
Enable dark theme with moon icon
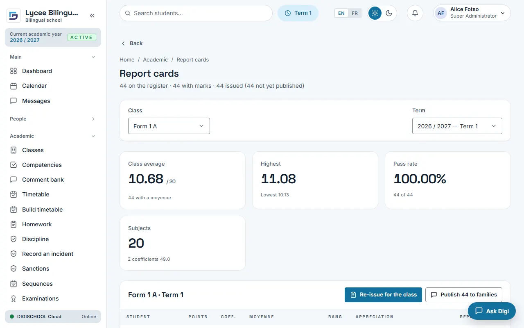389,13
